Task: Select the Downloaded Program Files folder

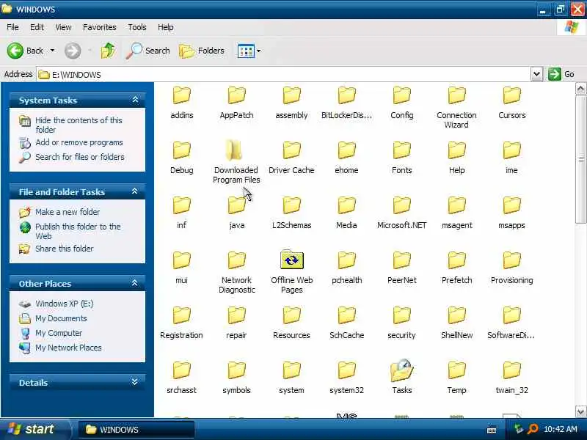Action: [x=236, y=162]
